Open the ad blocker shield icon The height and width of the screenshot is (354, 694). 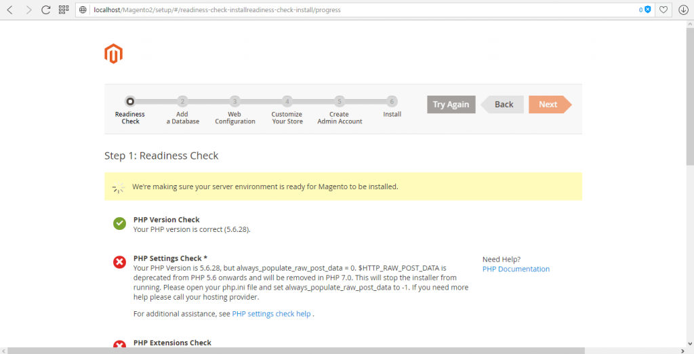(x=648, y=9)
